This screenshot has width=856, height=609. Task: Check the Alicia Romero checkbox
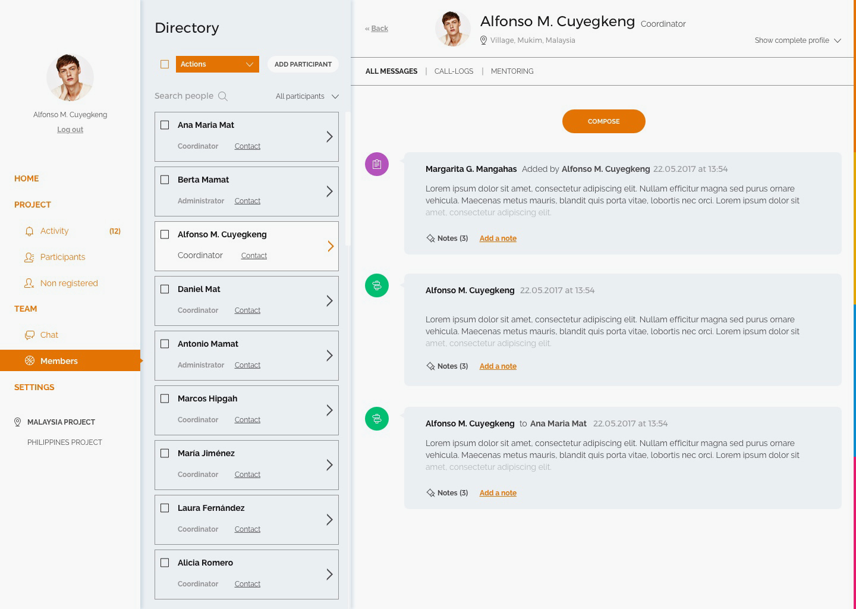pyautogui.click(x=165, y=563)
